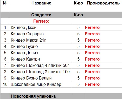Screen dimensions: 122x99
Task: Select the top К-во column header
Action: tap(78, 3)
